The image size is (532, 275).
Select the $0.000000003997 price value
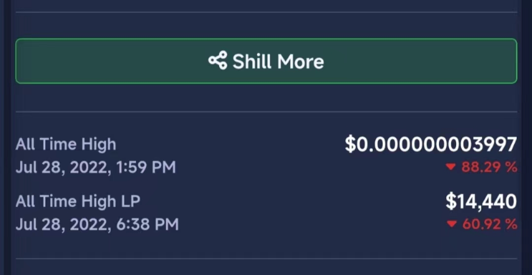pos(431,144)
